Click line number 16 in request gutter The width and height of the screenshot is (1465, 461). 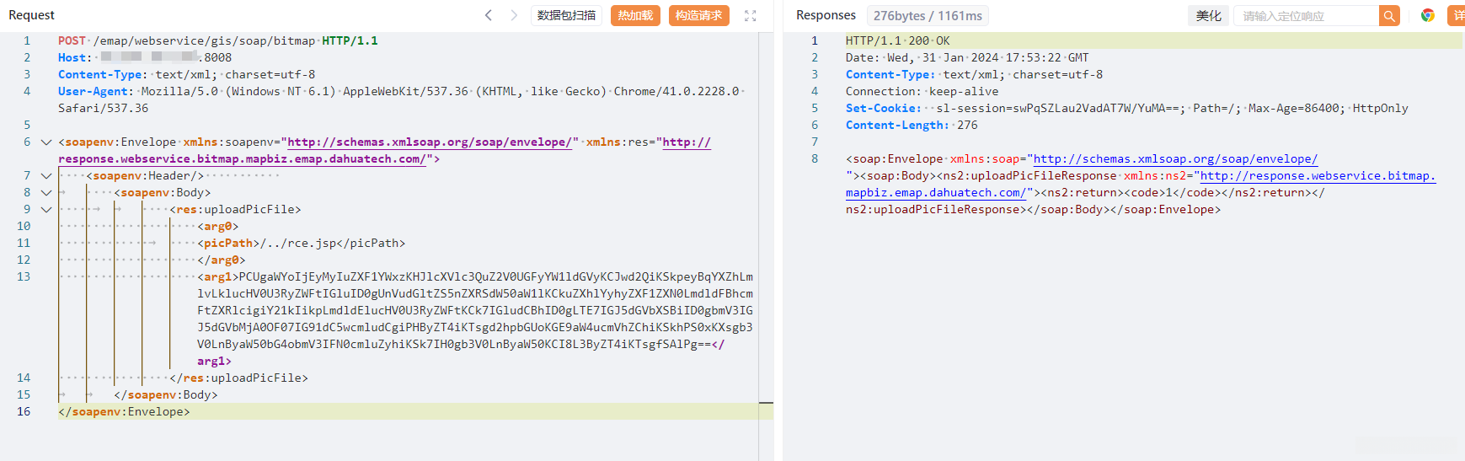[x=24, y=411]
